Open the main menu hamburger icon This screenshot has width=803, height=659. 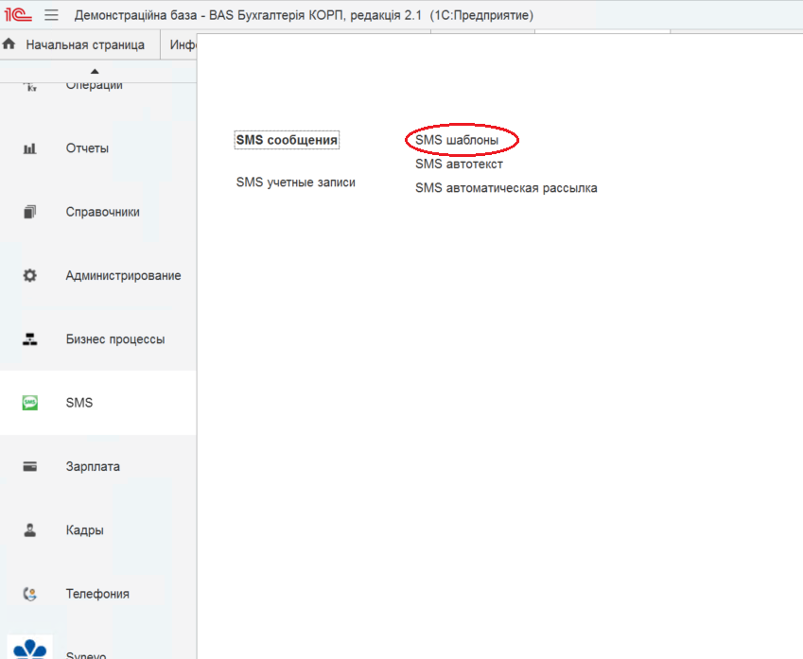pyautogui.click(x=51, y=15)
